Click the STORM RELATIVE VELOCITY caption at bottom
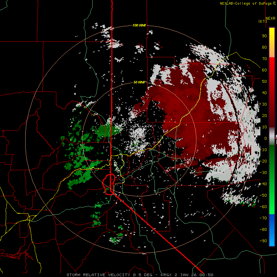277x277 pixels. point(140,275)
